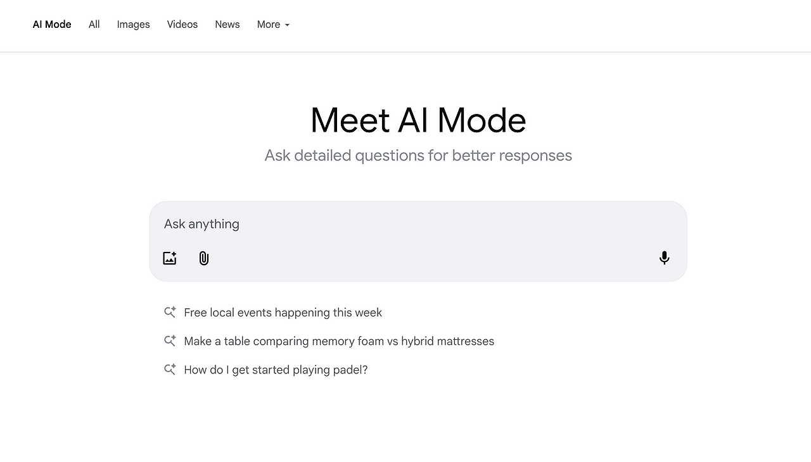The width and height of the screenshot is (811, 462).
Task: Click the image upload icon
Action: (169, 258)
